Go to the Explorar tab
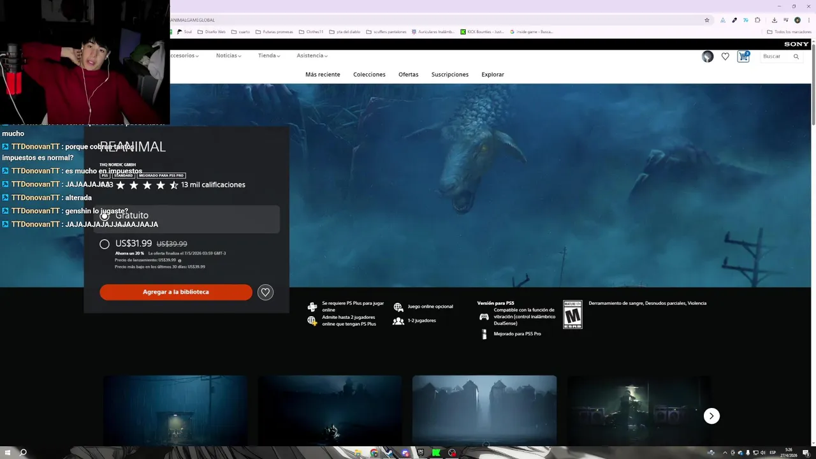Screen dimensions: 816x459 (493, 75)
